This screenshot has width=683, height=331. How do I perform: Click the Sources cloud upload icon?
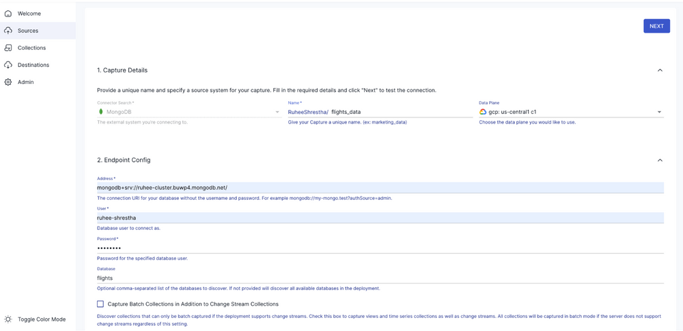point(8,31)
